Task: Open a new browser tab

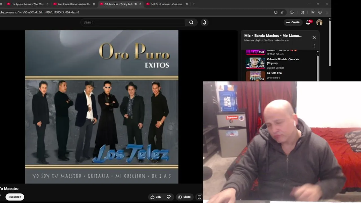Action: click(x=194, y=4)
